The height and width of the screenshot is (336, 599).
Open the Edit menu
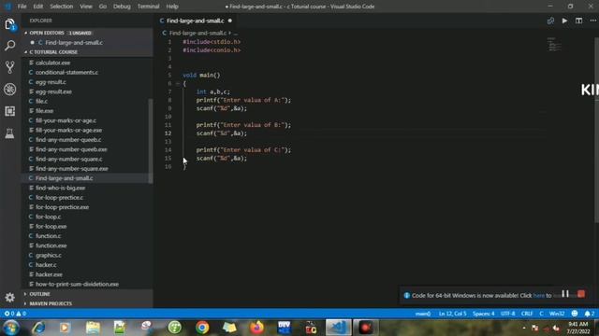(x=37, y=7)
